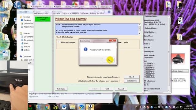Select the green Waste ink pad counter item
The width and height of the screenshot is (196, 110).
(x=43, y=19)
